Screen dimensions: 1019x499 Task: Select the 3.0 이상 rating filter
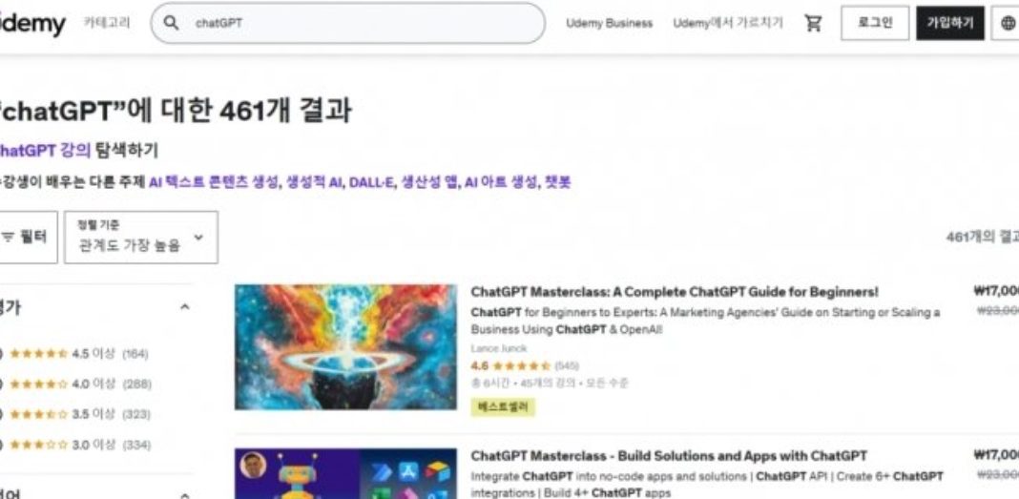pos(75,445)
